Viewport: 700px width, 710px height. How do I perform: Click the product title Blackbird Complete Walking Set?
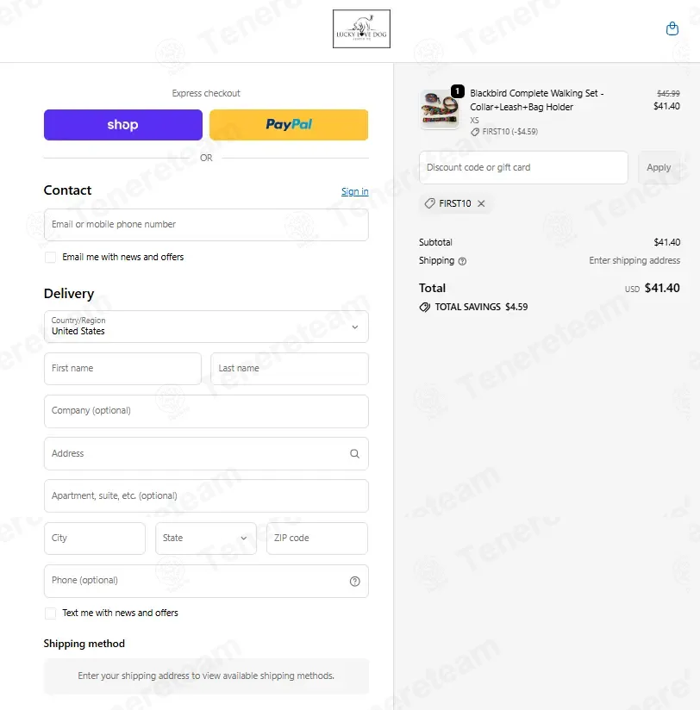[x=536, y=100]
